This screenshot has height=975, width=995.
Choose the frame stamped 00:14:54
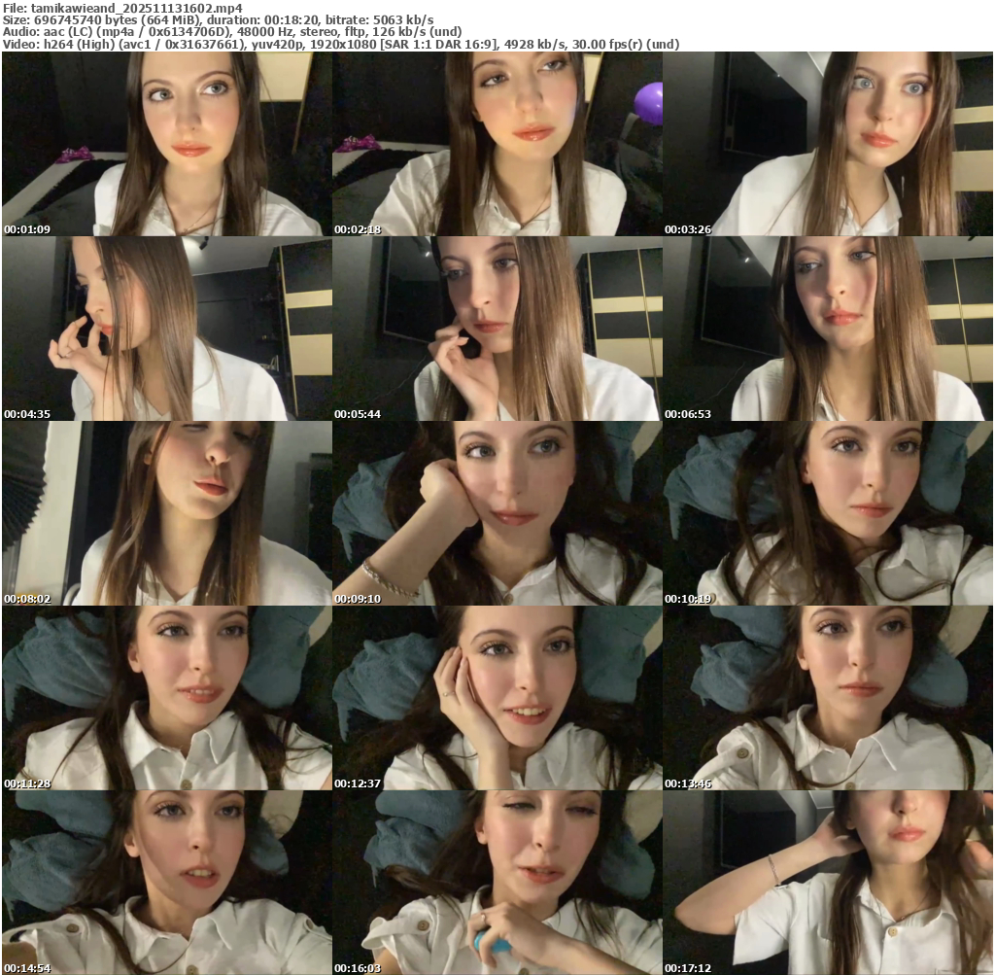click(x=167, y=883)
